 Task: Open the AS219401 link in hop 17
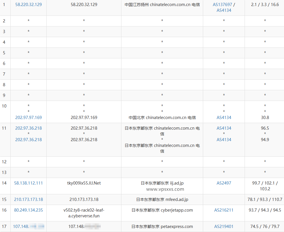[x=224, y=226]
